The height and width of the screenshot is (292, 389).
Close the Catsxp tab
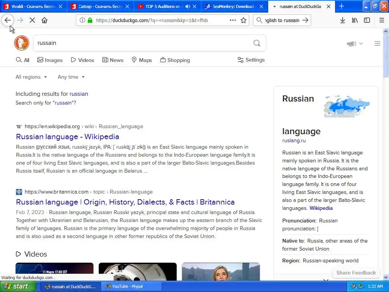(x=127, y=6)
